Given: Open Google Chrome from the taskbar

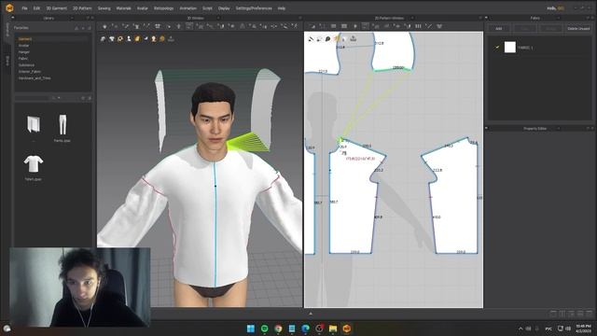Looking at the screenshot, I should tap(278, 329).
